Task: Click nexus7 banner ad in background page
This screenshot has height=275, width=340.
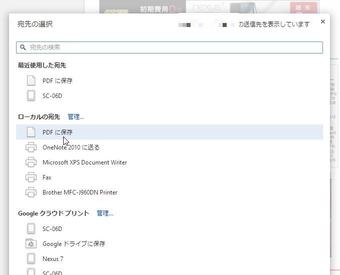Action: click(252, 6)
